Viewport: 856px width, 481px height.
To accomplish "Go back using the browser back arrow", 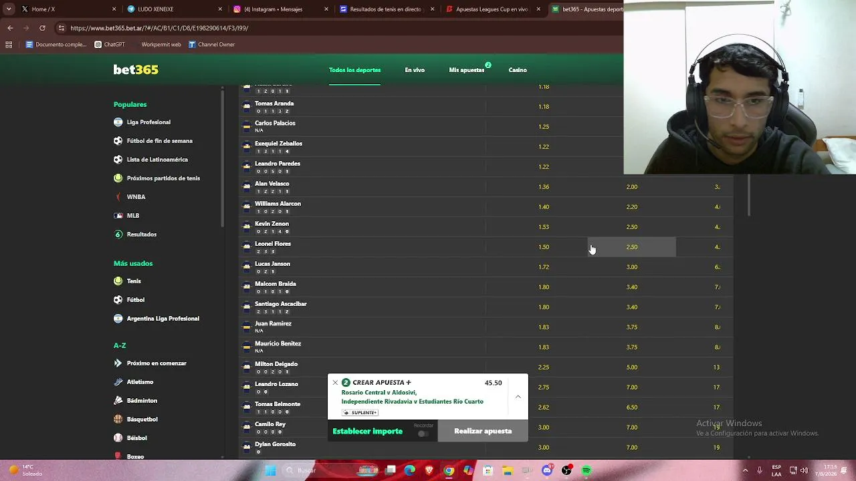I will pyautogui.click(x=10, y=28).
